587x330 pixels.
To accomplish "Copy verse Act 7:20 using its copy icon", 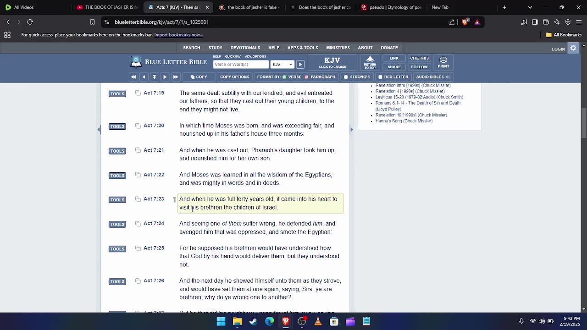I will [x=138, y=126].
